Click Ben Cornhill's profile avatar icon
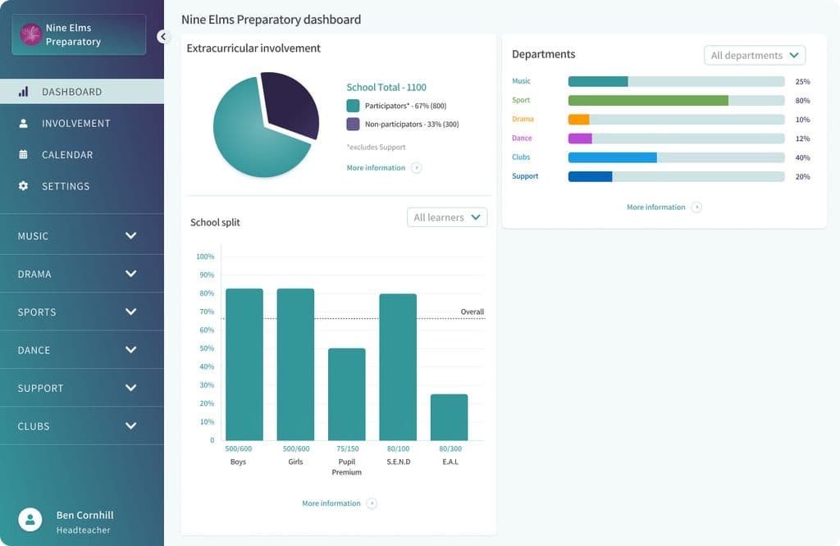Image resolution: width=840 pixels, height=546 pixels. click(x=30, y=520)
